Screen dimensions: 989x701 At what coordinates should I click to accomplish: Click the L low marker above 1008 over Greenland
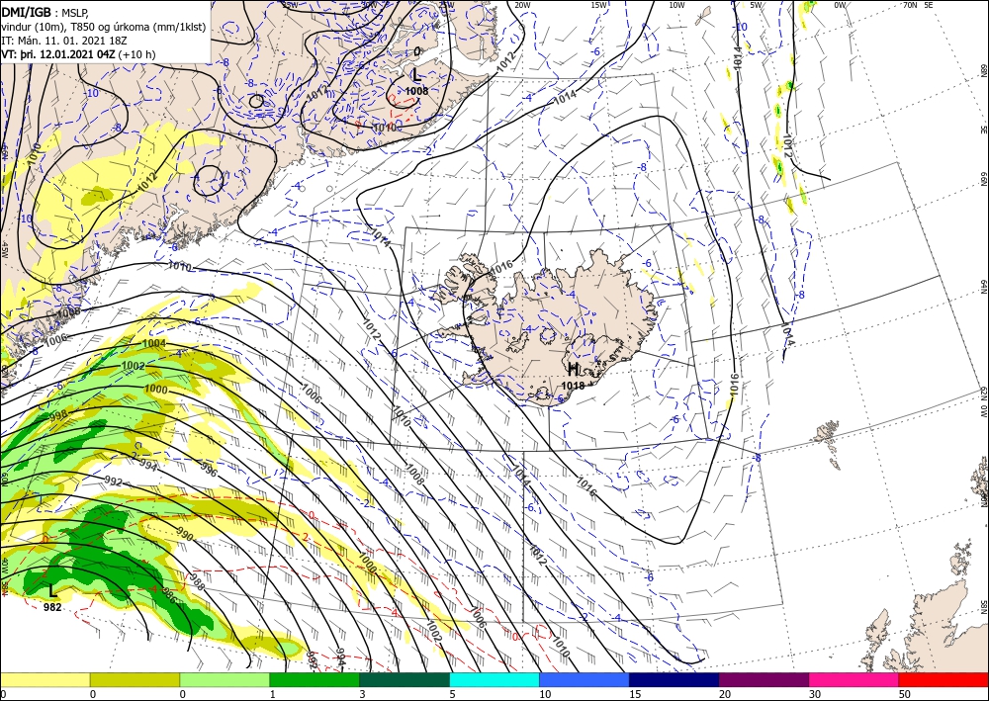[416, 76]
